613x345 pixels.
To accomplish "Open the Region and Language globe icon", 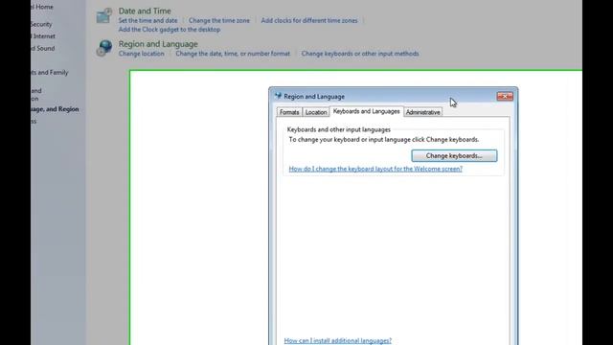I will click(x=104, y=48).
